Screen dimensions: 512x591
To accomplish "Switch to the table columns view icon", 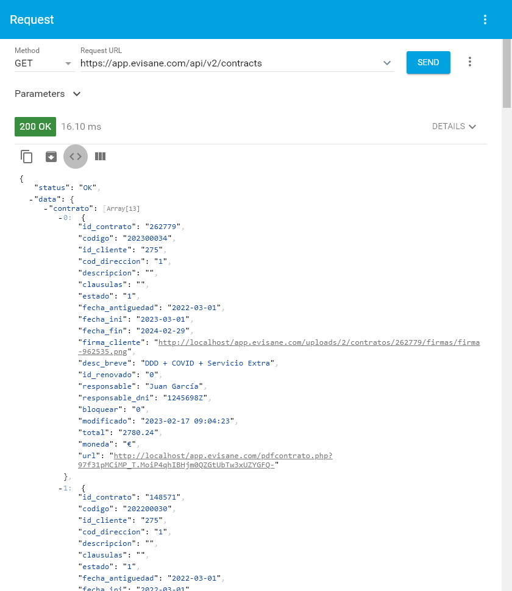I will 101,157.
